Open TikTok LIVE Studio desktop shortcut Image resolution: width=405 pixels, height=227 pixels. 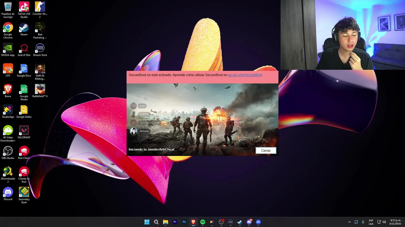pyautogui.click(x=24, y=10)
